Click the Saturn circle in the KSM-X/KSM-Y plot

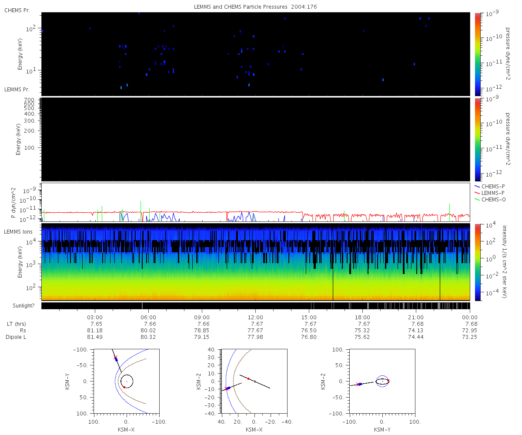(127, 381)
